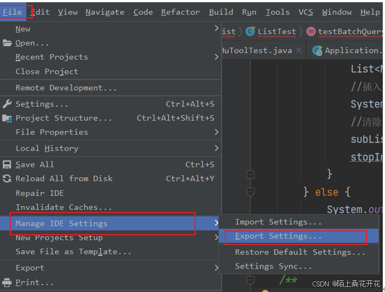Click ListTest breadcrumb in navigation bar
385x292 pixels.
(277, 32)
